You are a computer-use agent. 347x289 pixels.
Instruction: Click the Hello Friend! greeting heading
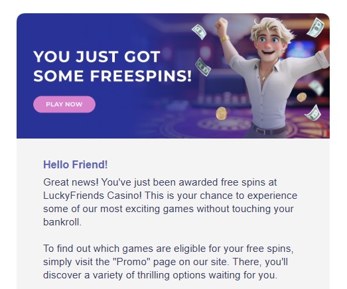click(x=76, y=165)
